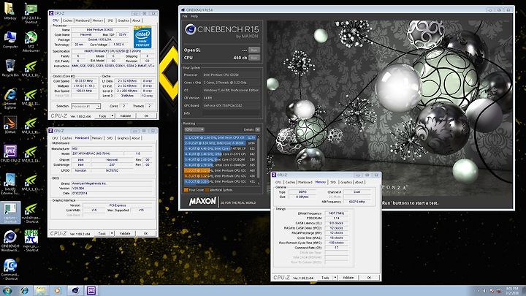
Task: Open the GPU-Z shortcut desktop icon
Action: [31, 12]
